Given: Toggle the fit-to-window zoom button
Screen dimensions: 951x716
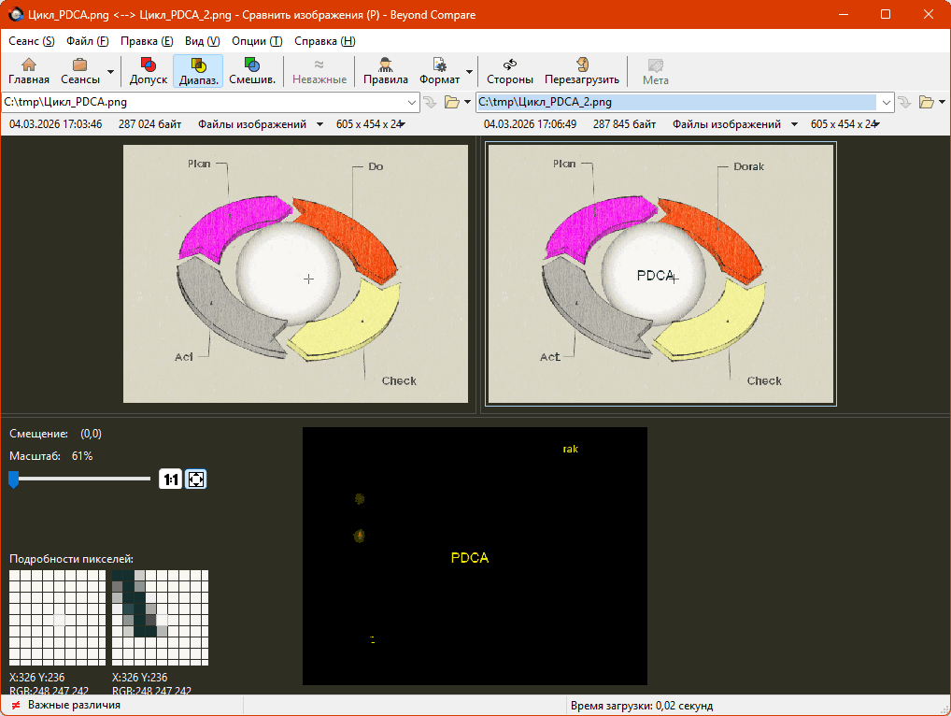Looking at the screenshot, I should coord(196,480).
